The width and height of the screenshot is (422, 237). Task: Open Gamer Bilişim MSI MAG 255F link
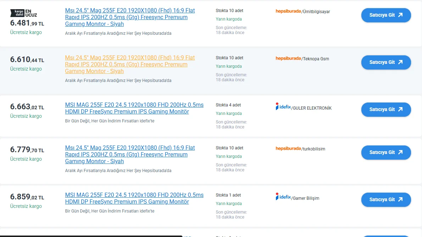pyautogui.click(x=134, y=198)
